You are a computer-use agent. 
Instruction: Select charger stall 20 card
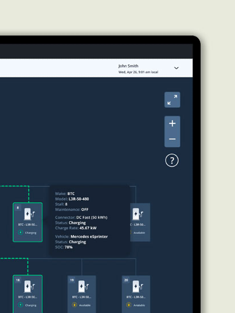(136, 294)
